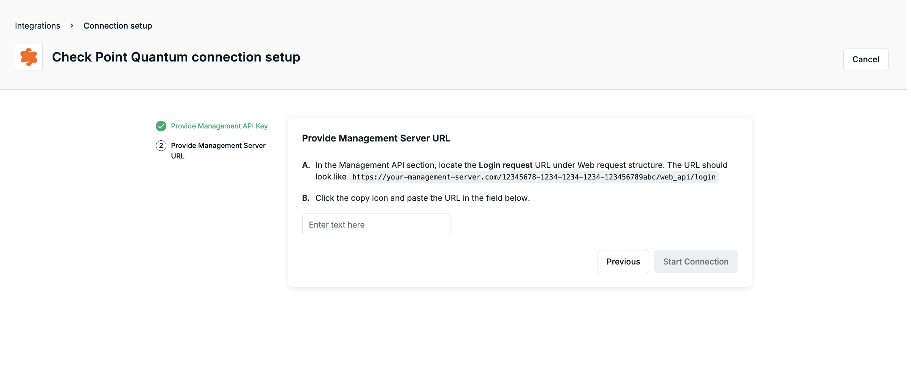Image resolution: width=911 pixels, height=385 pixels.
Task: Open the Provide Management API Key step
Action: tap(219, 126)
